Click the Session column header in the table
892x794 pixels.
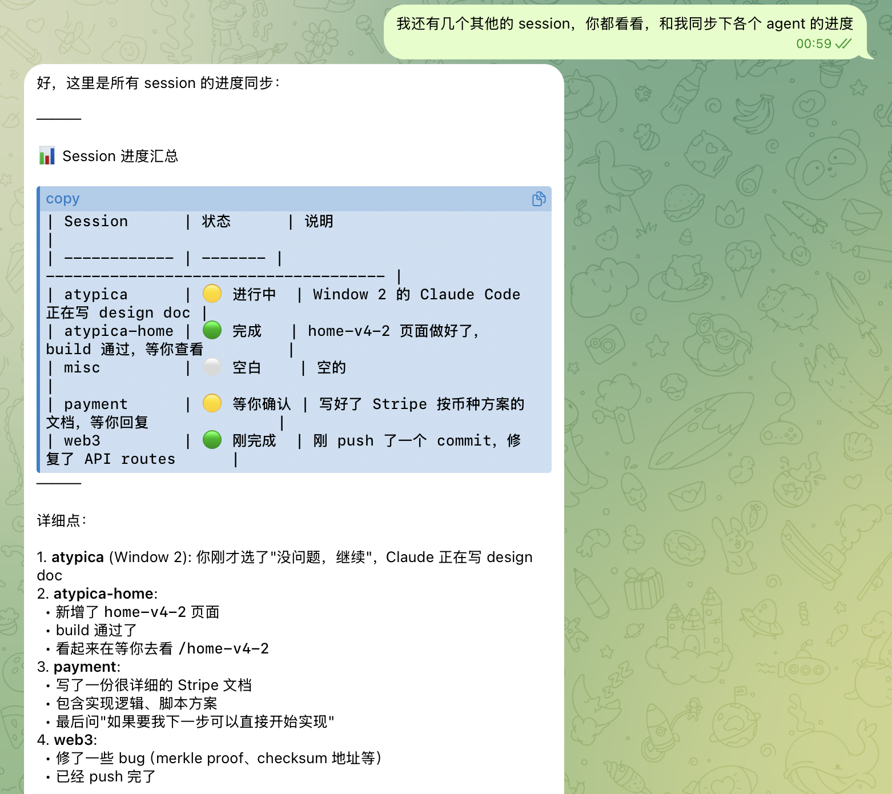(96, 222)
